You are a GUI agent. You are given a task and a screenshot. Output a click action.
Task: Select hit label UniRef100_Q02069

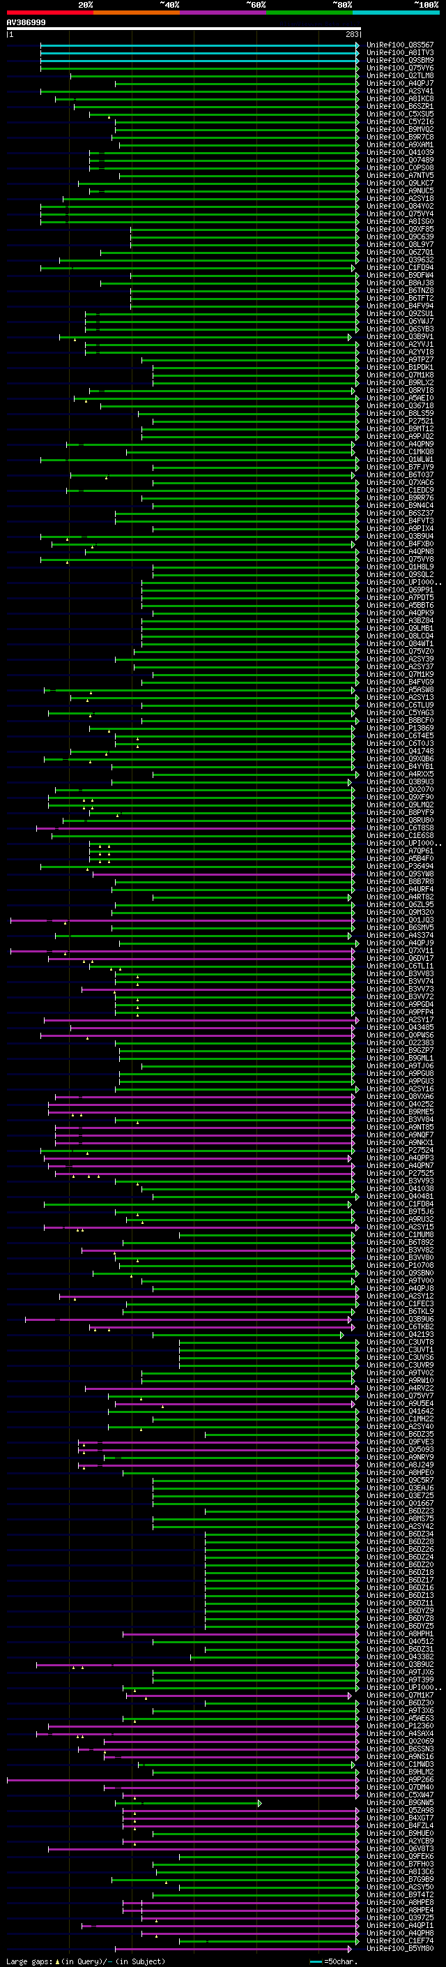(400, 1741)
